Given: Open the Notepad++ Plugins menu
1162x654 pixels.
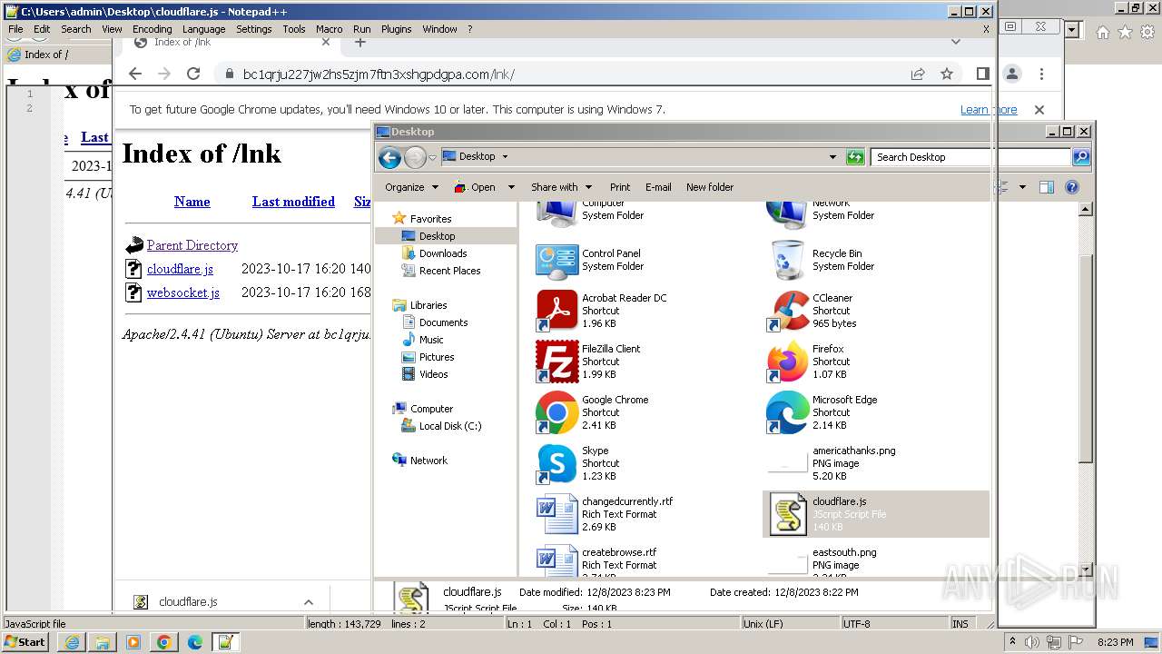Looking at the screenshot, I should tap(396, 29).
